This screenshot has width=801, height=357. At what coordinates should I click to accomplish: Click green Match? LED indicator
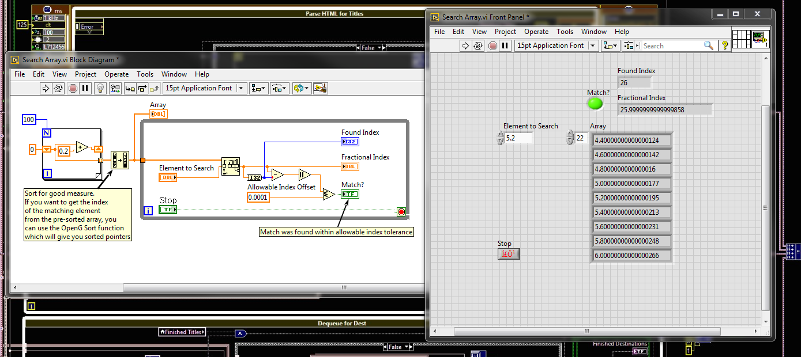click(x=595, y=104)
